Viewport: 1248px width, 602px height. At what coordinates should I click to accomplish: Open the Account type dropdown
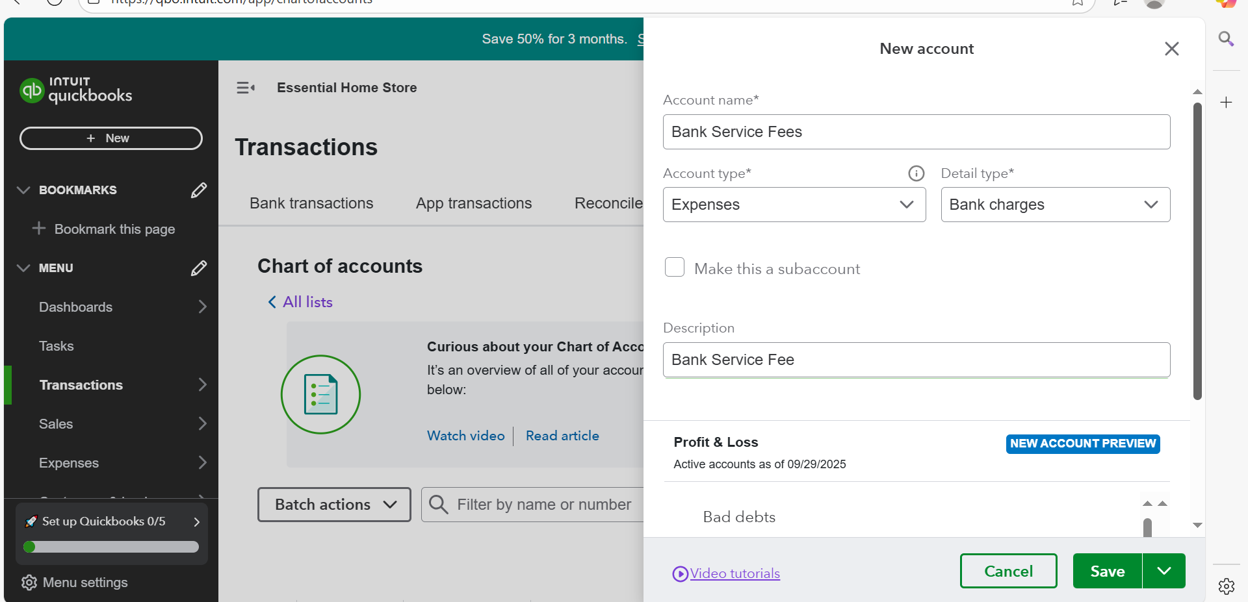pos(794,205)
